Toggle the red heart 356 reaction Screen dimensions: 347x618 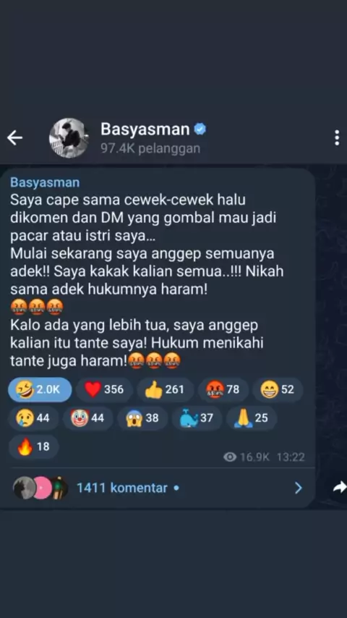[x=104, y=389]
